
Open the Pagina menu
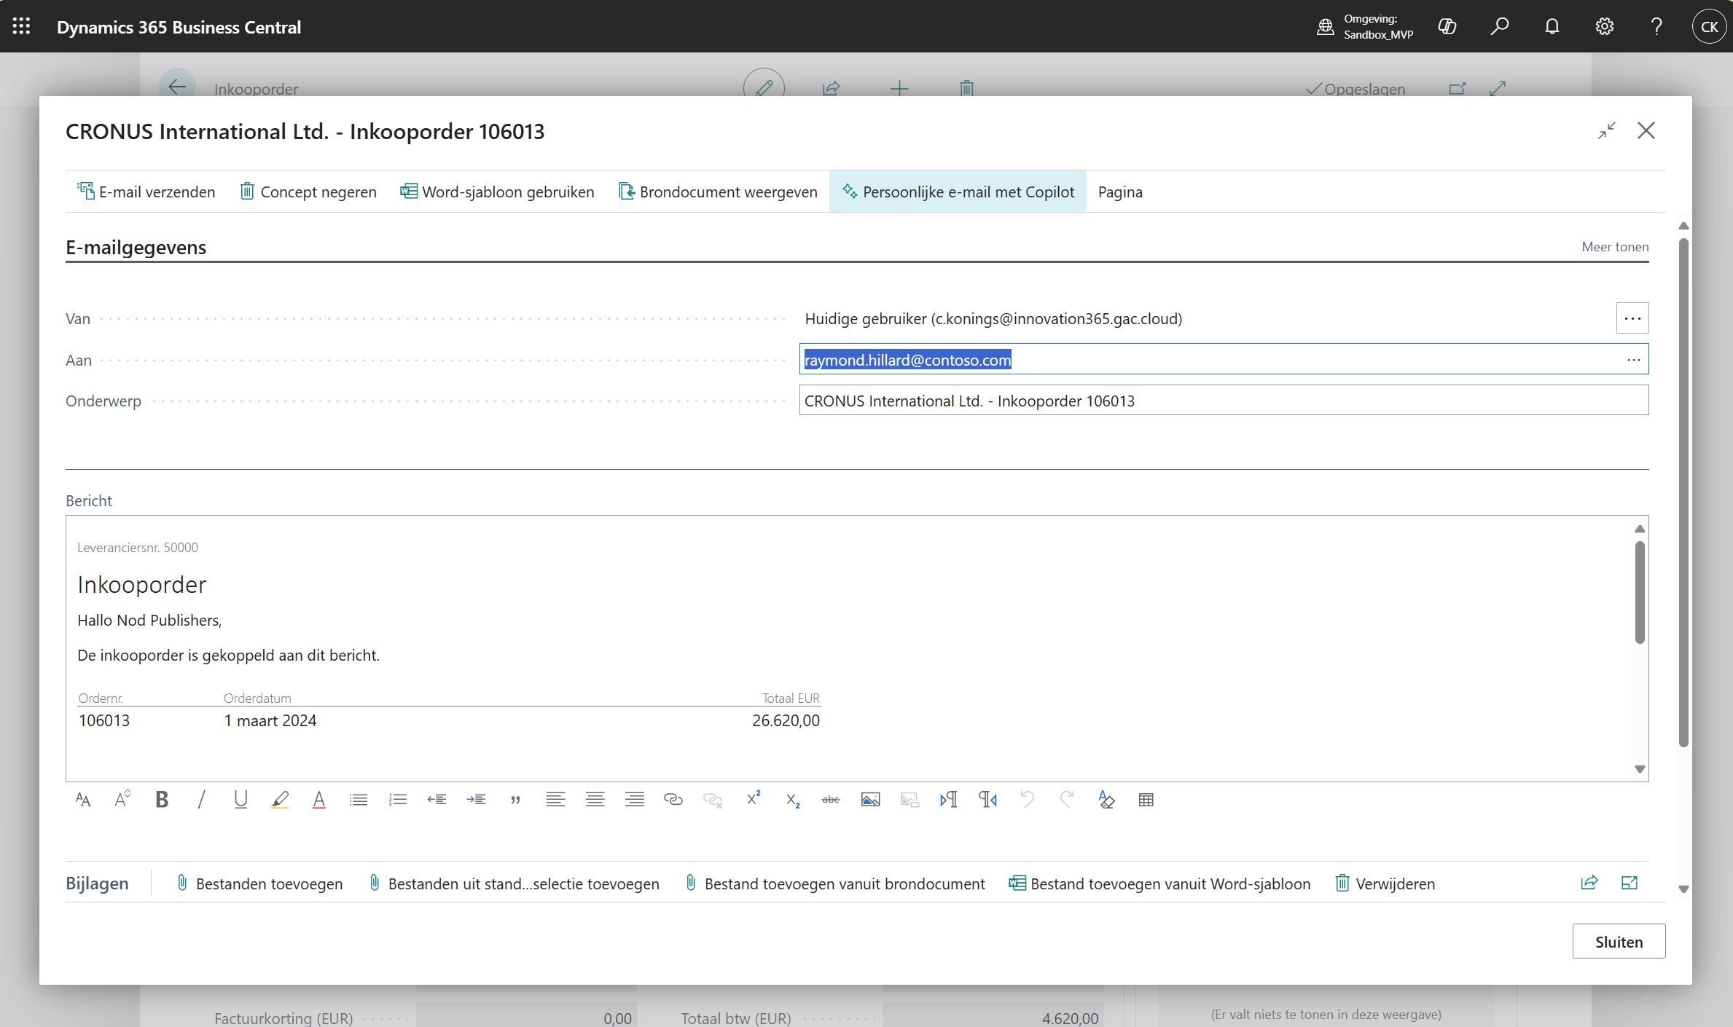click(x=1119, y=192)
